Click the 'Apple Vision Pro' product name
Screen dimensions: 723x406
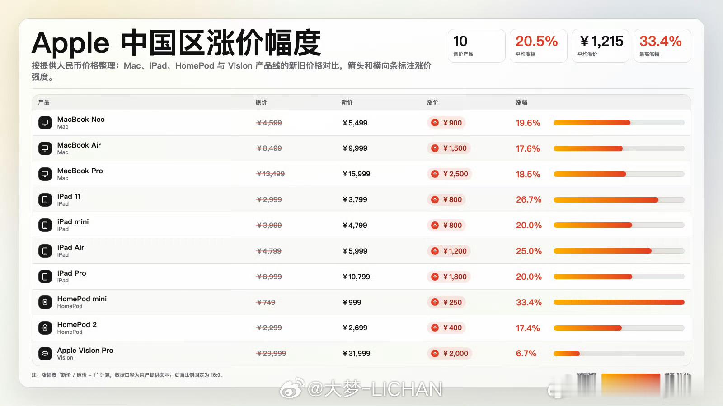[85, 351]
